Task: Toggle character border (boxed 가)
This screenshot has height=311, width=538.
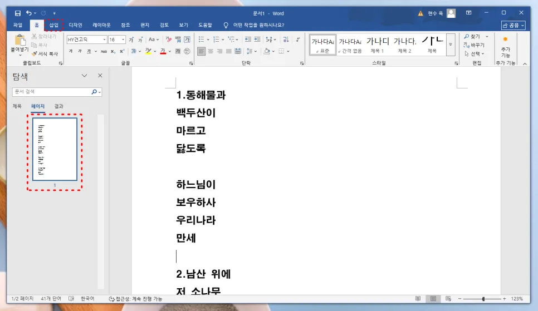Action: [187, 40]
